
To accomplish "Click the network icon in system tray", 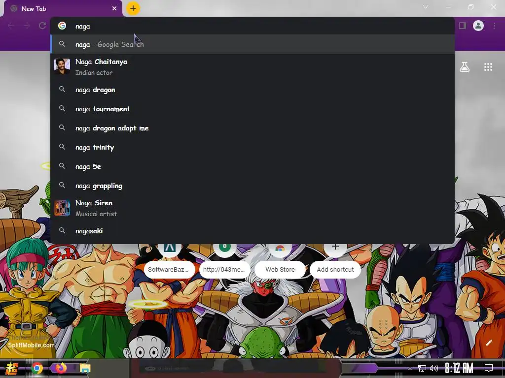I will point(422,368).
